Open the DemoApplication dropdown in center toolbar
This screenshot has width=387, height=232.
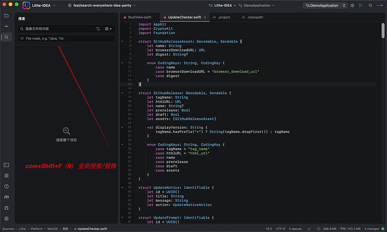click(x=256, y=6)
